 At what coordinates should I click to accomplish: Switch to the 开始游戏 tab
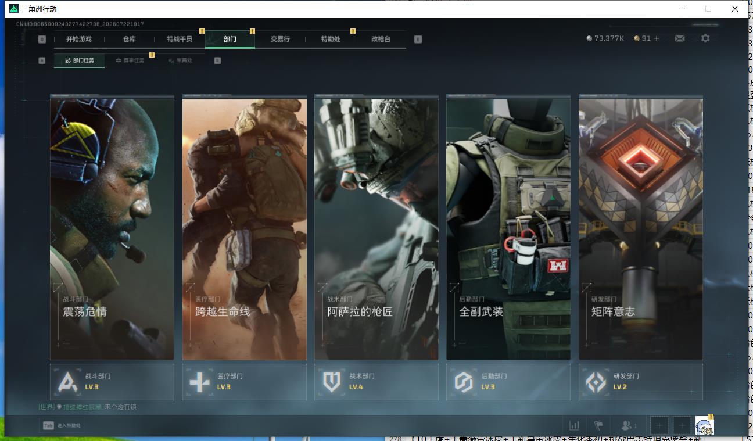pyautogui.click(x=79, y=39)
